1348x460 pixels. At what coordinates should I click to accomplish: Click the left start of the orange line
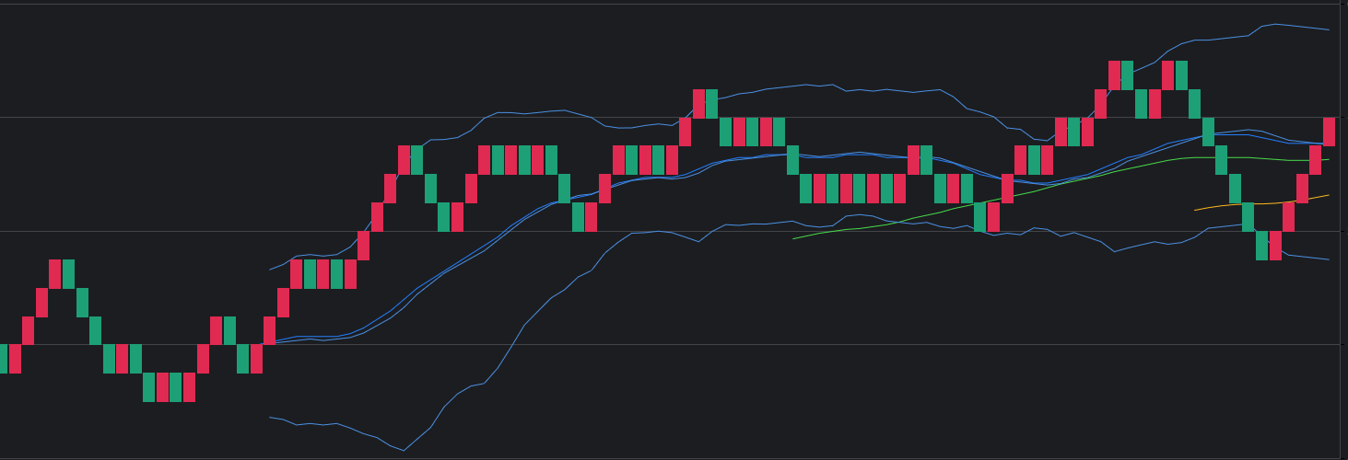tap(1196, 211)
